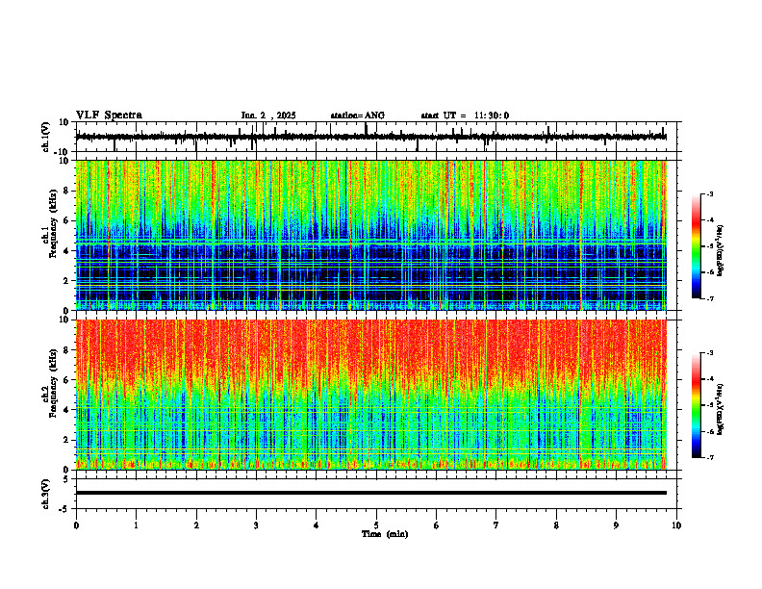Image resolution: width=762 pixels, height=589 pixels.
Task: Click the '5' tick on ch.3(V) axis
Action: 66,479
